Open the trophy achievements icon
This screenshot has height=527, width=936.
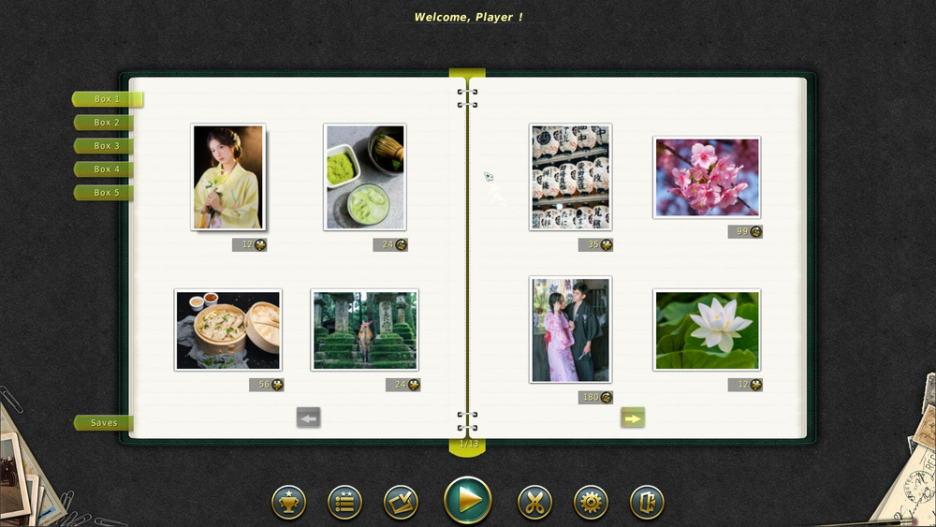tap(288, 503)
